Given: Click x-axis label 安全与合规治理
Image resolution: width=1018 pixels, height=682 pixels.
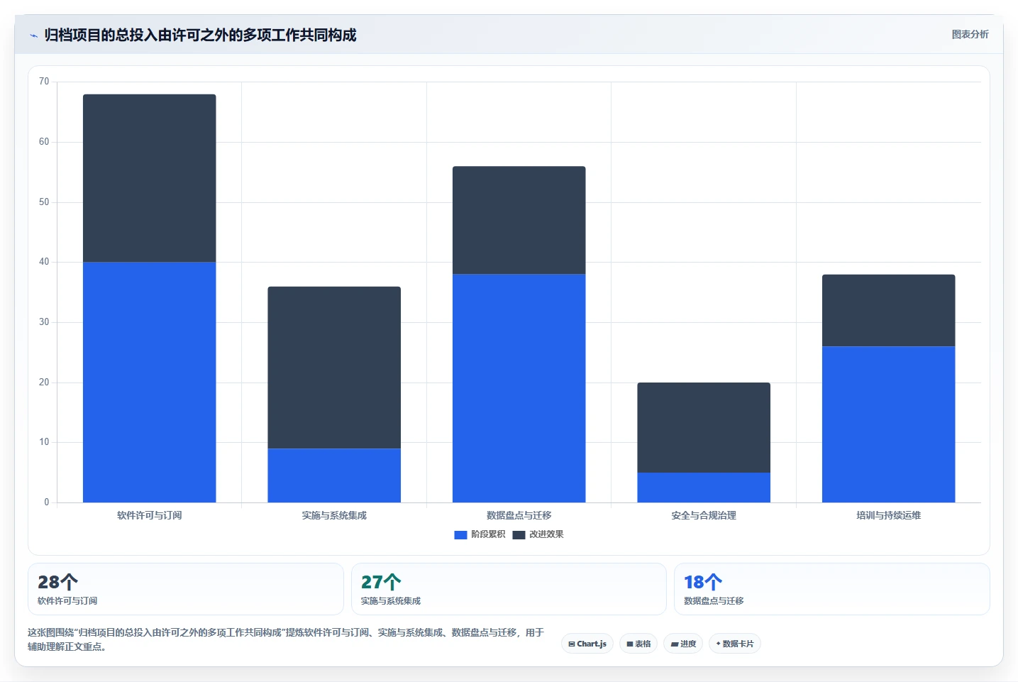Looking at the screenshot, I should coord(704,515).
